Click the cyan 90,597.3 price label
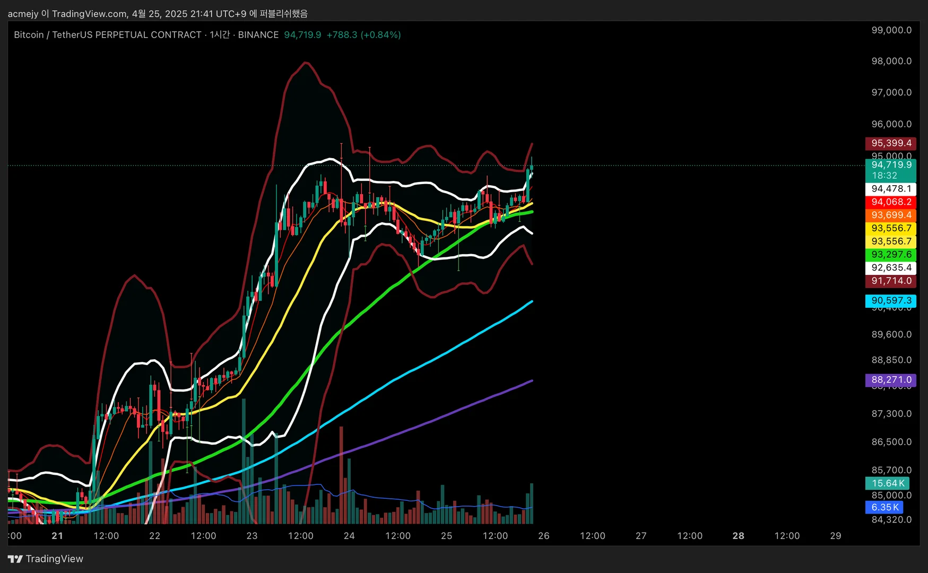 click(x=891, y=301)
